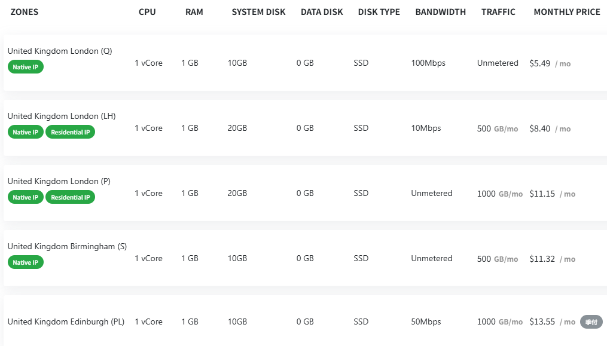The height and width of the screenshot is (346, 607).
Task: Sort by the ZONES column header
Action: (x=25, y=12)
